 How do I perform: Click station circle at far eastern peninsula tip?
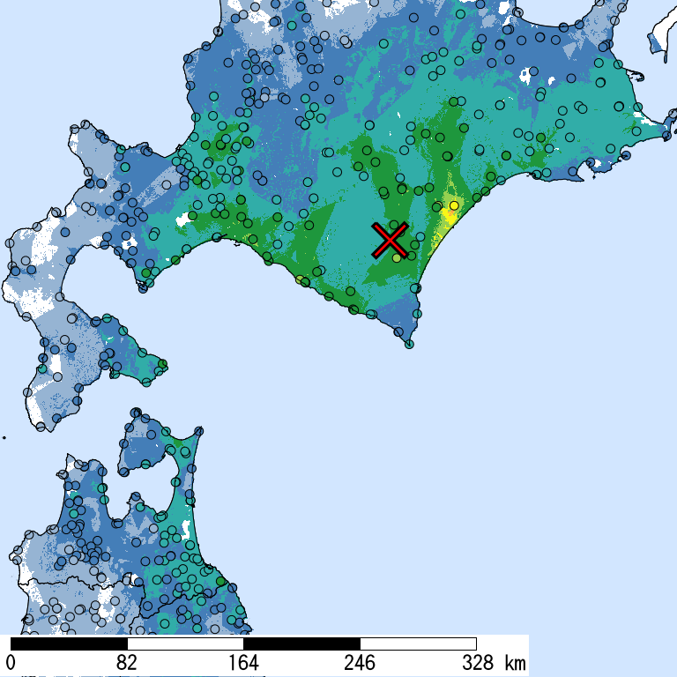[667, 135]
